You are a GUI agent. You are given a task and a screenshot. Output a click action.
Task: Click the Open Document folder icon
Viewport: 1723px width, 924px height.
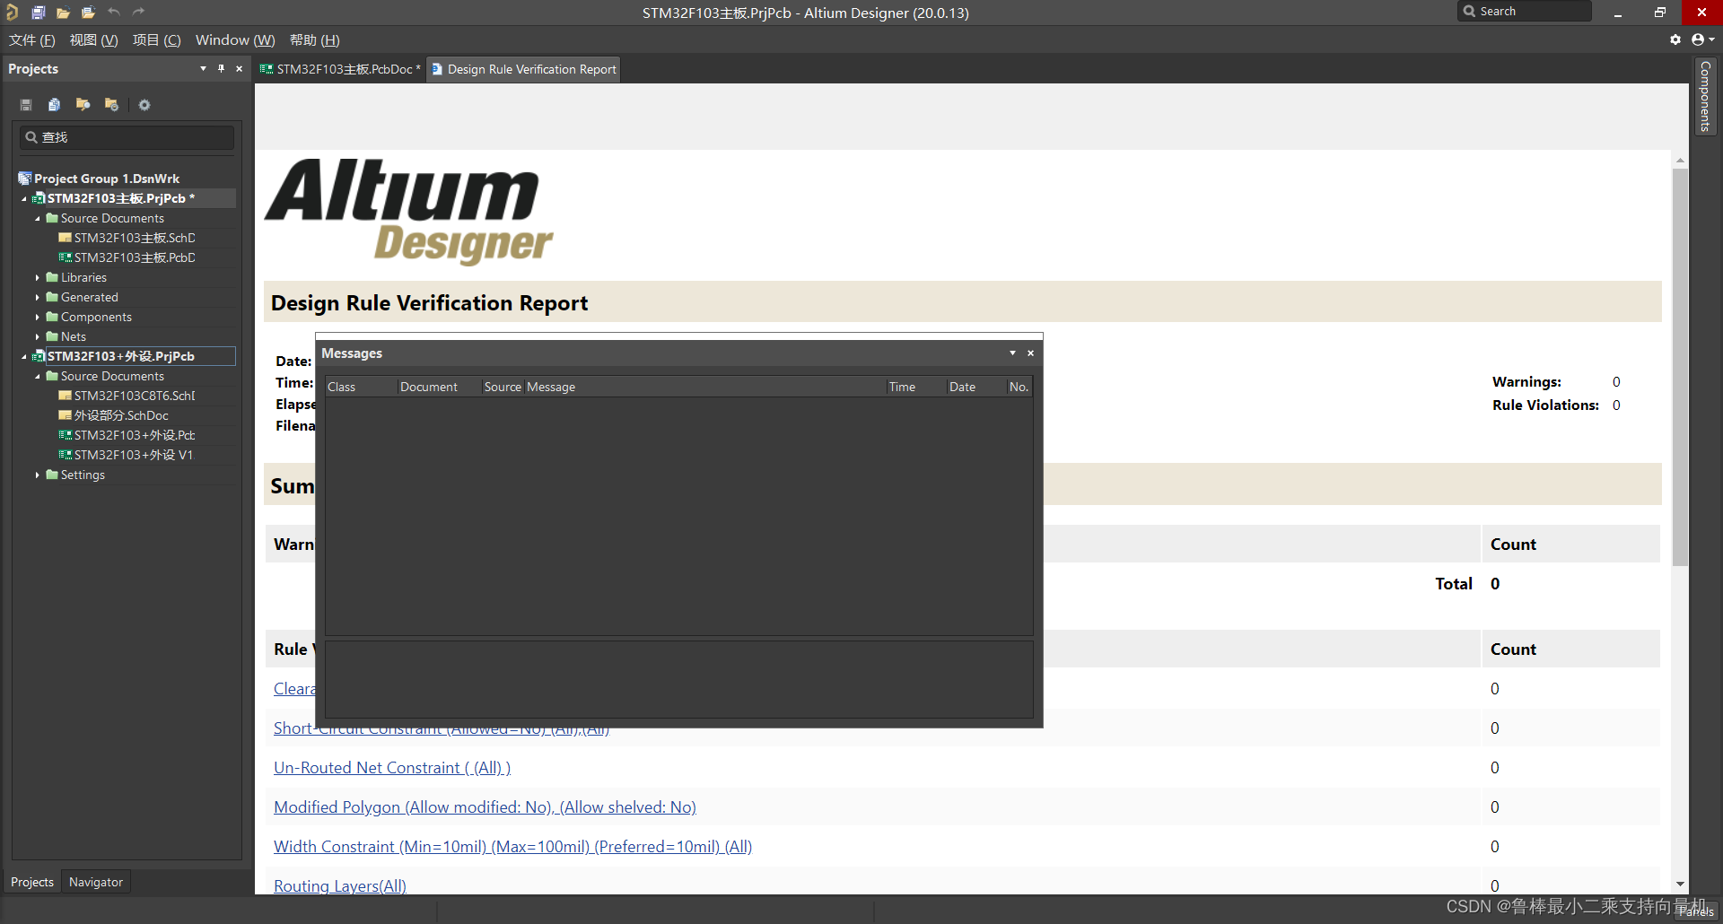coord(63,13)
